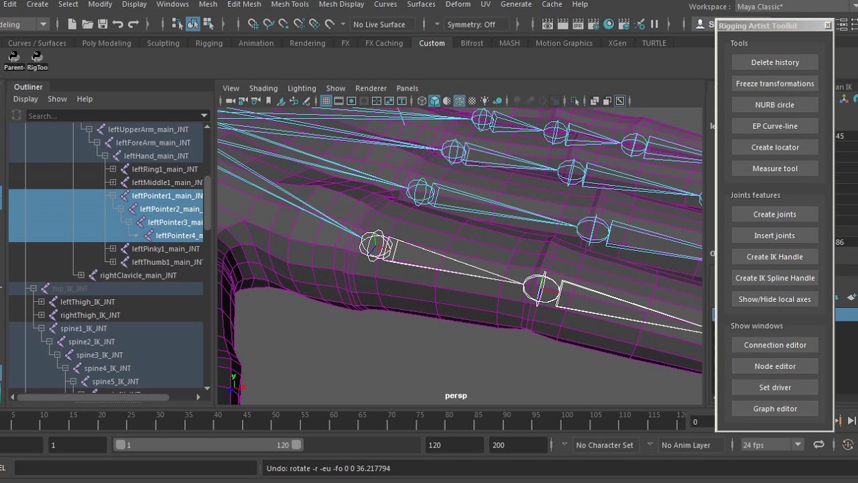Click the time range slider bar
The image size is (858, 483).
click(x=208, y=445)
